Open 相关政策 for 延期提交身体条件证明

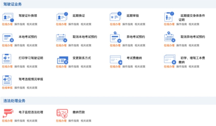click(x=194, y=24)
